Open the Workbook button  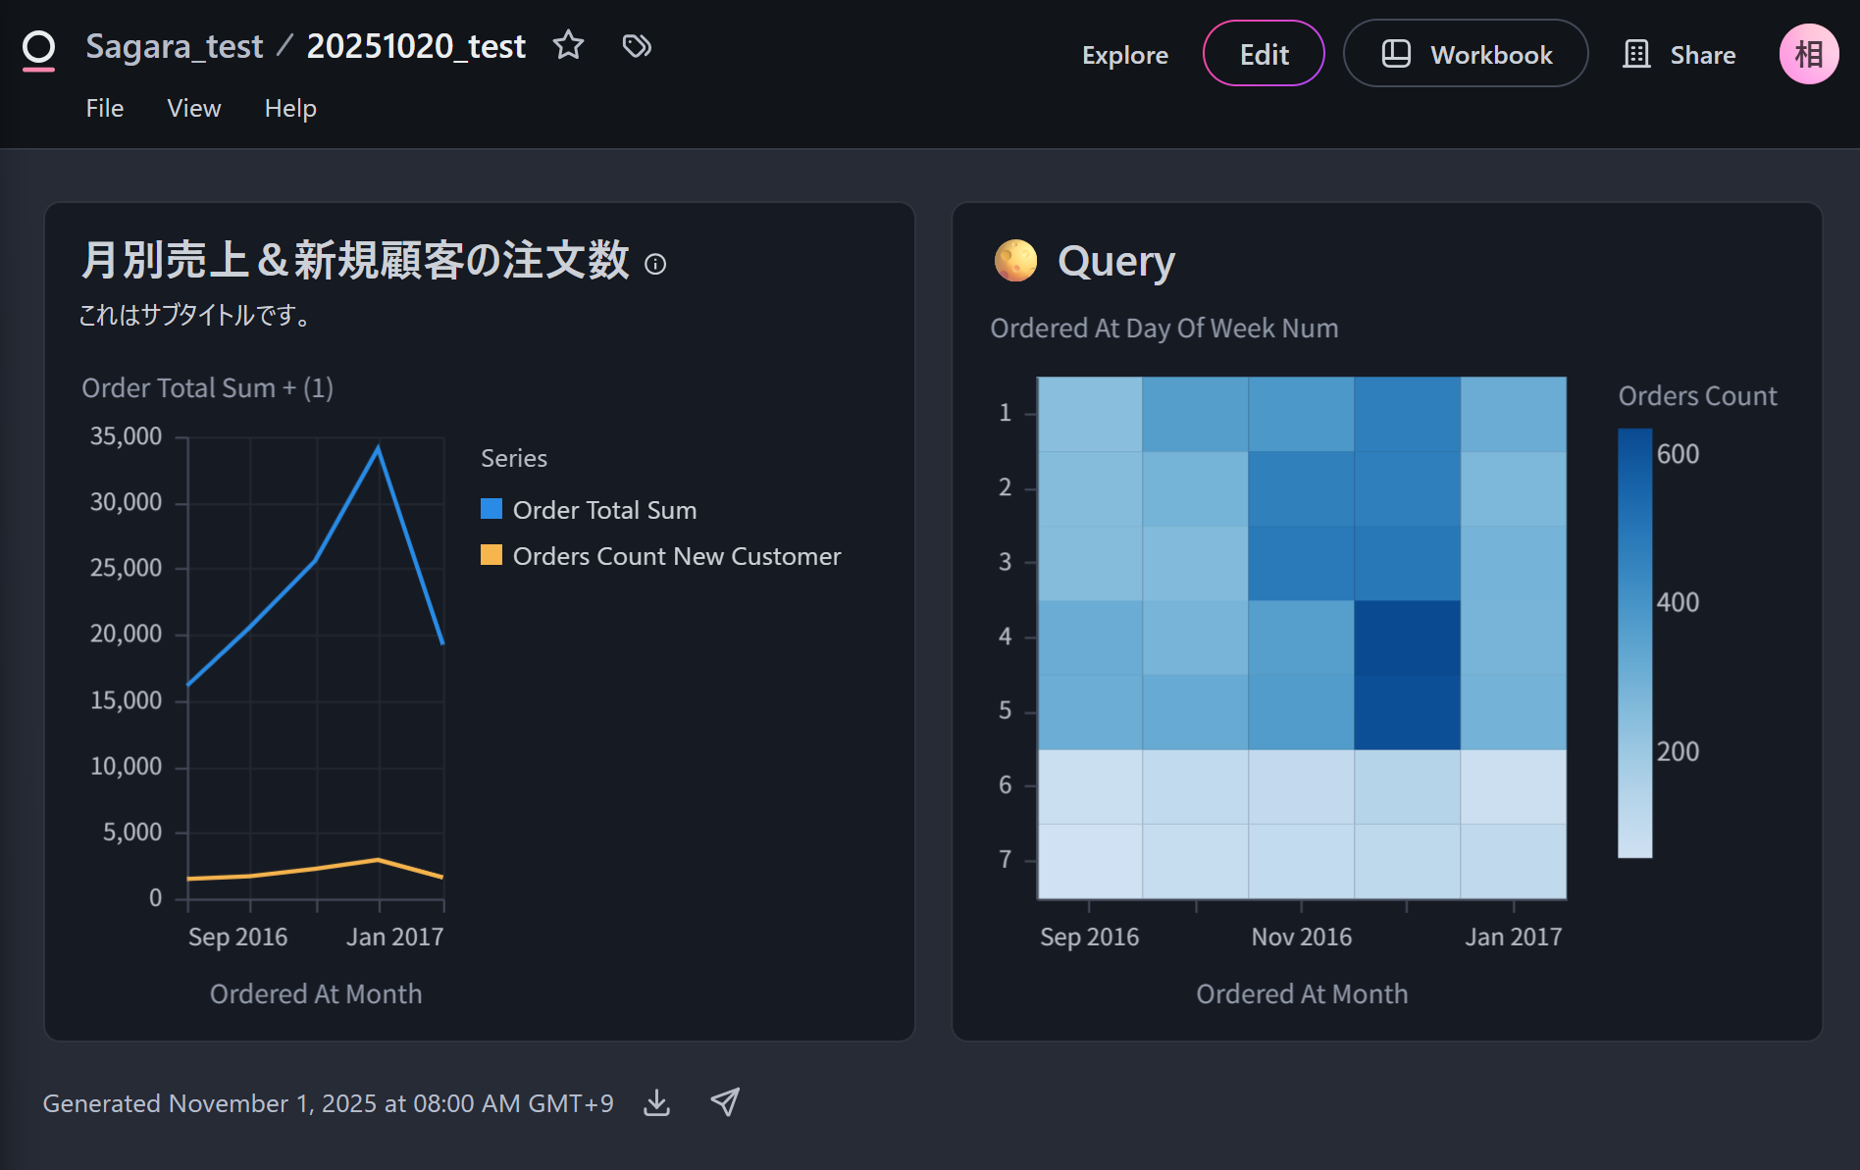[x=1466, y=54]
